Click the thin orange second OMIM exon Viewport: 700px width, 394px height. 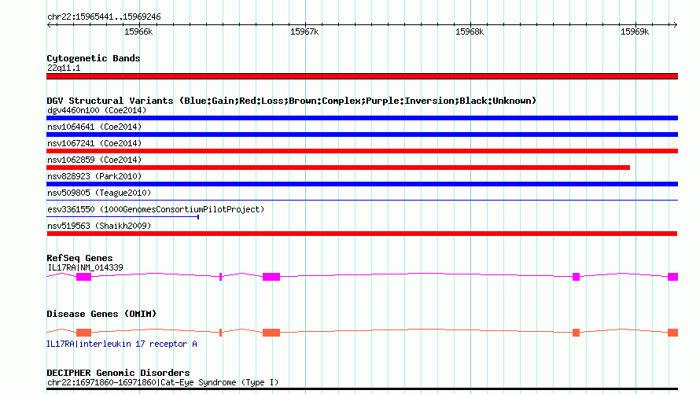(x=220, y=333)
